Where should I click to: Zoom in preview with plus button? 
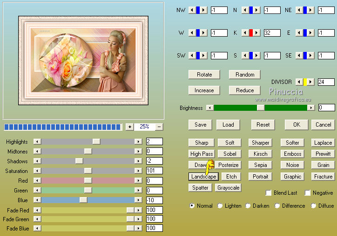129,127
